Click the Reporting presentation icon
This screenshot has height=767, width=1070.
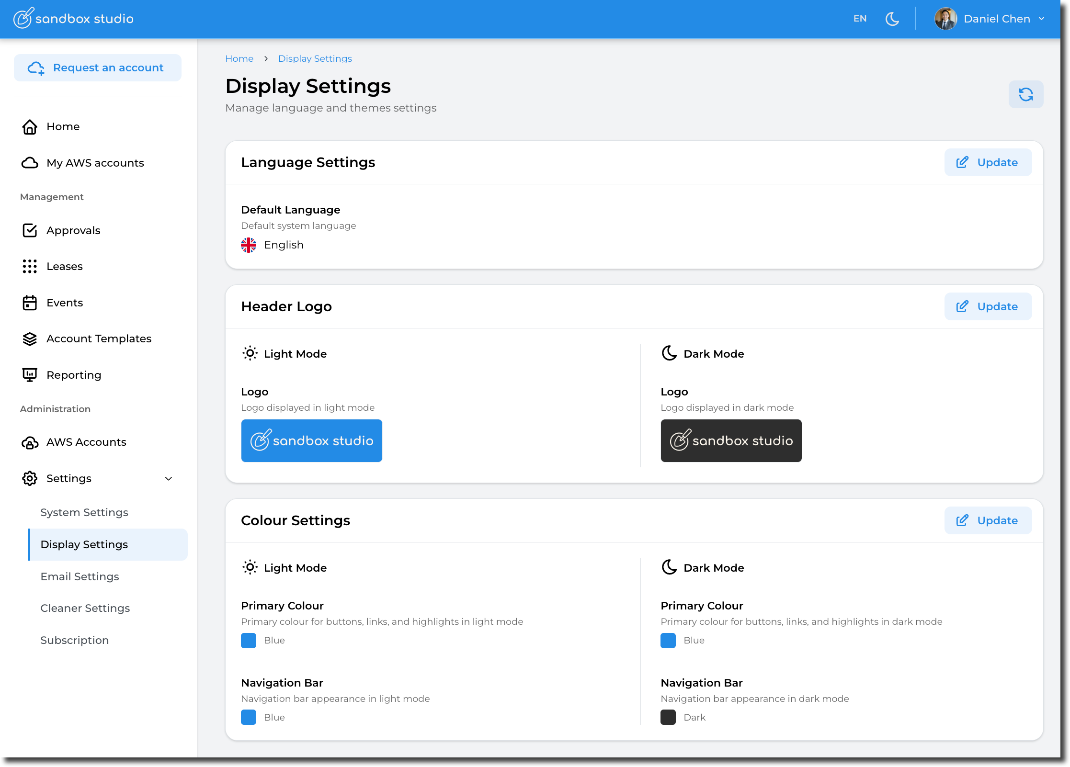[x=30, y=375]
